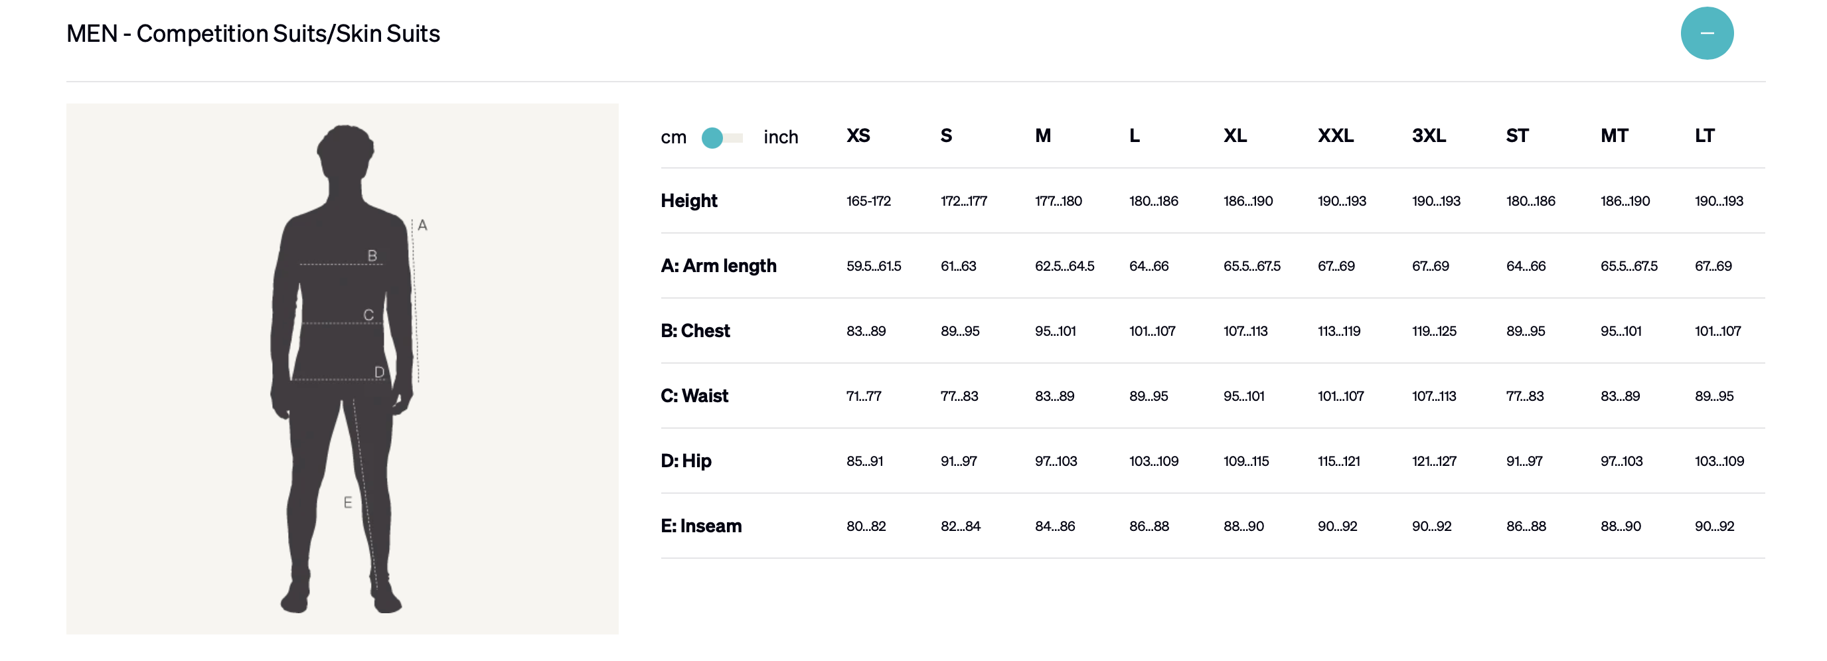Viewport: 1827px width, 661px height.
Task: Click the C waist marker on diagram
Action: click(368, 315)
